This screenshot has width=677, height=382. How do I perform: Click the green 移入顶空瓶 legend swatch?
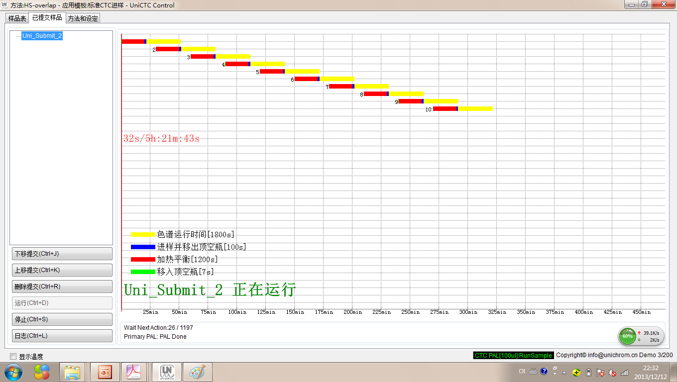(x=143, y=272)
